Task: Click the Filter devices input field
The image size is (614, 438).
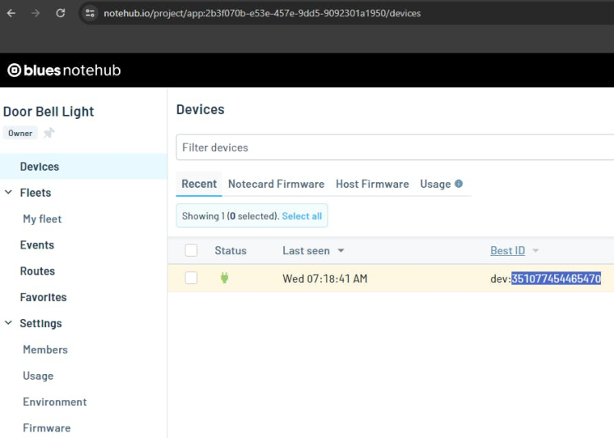Action: pyautogui.click(x=394, y=148)
